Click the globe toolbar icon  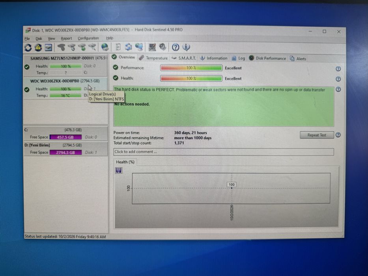(105, 47)
